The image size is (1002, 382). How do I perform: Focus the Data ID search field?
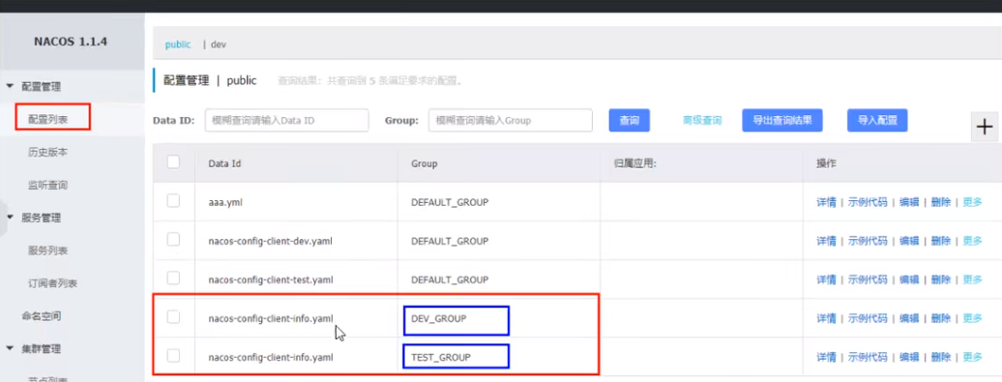pos(287,120)
